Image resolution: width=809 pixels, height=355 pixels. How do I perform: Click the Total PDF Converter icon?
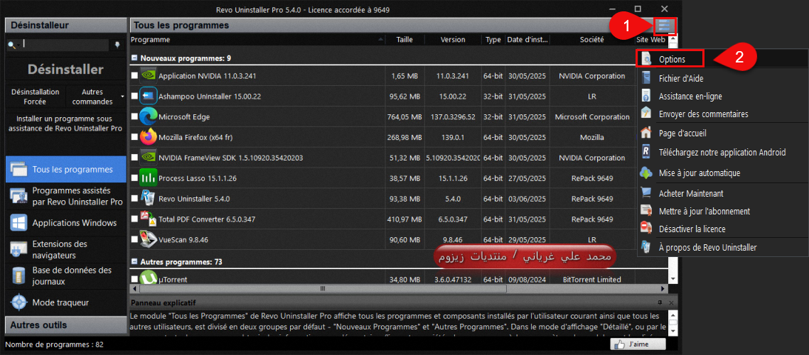coord(149,219)
